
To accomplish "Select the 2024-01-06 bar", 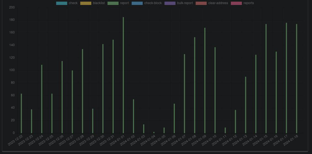I will (174, 118).
